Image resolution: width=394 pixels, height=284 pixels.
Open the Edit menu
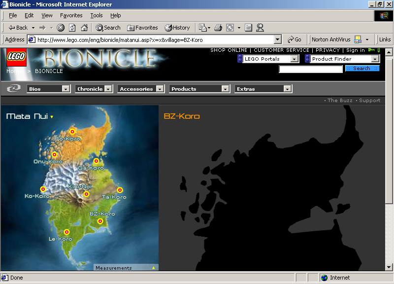click(x=29, y=15)
